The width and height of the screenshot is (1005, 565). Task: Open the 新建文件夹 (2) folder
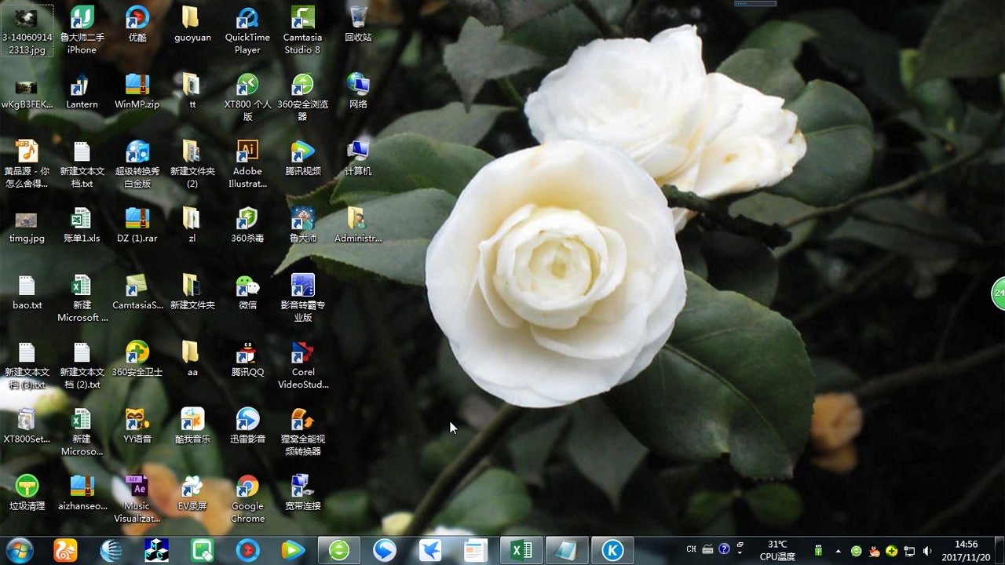(x=192, y=164)
